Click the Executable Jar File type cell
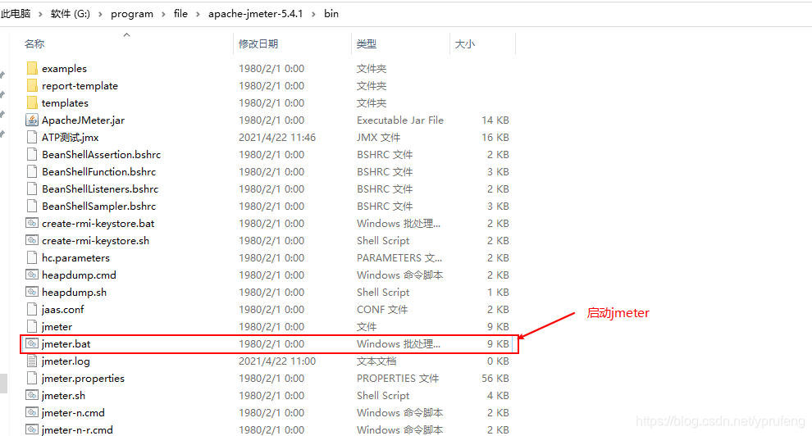 [399, 120]
